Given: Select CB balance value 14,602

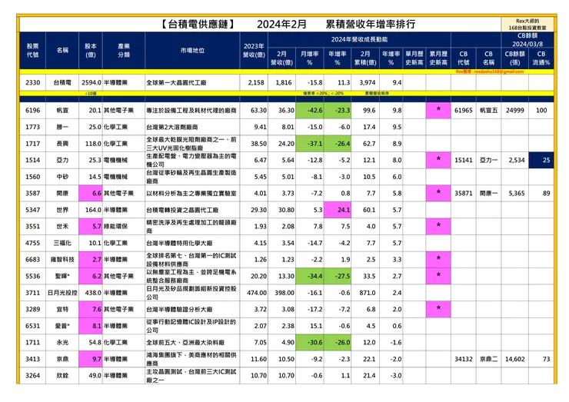Looking at the screenshot, I should [x=515, y=359].
